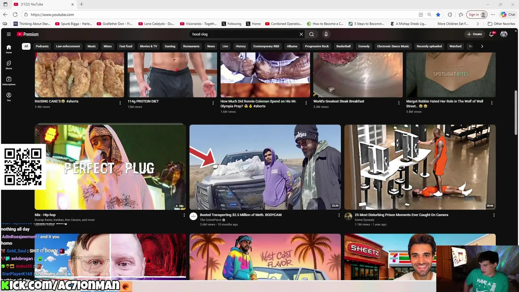Screen dimensions: 519x292
Task: Start voice search with microphone
Action: (326, 34)
